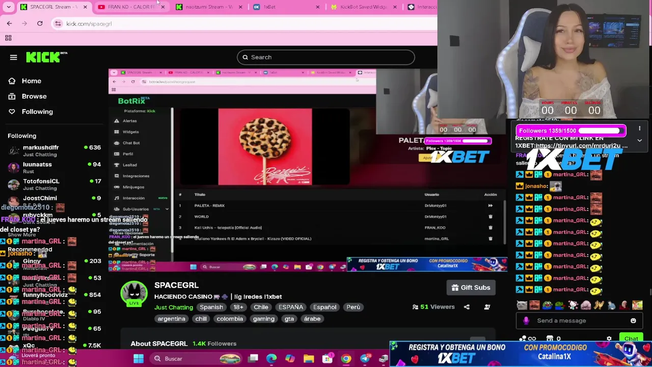Click the Send a message chat input
This screenshot has width=652, height=367.
pos(579,321)
